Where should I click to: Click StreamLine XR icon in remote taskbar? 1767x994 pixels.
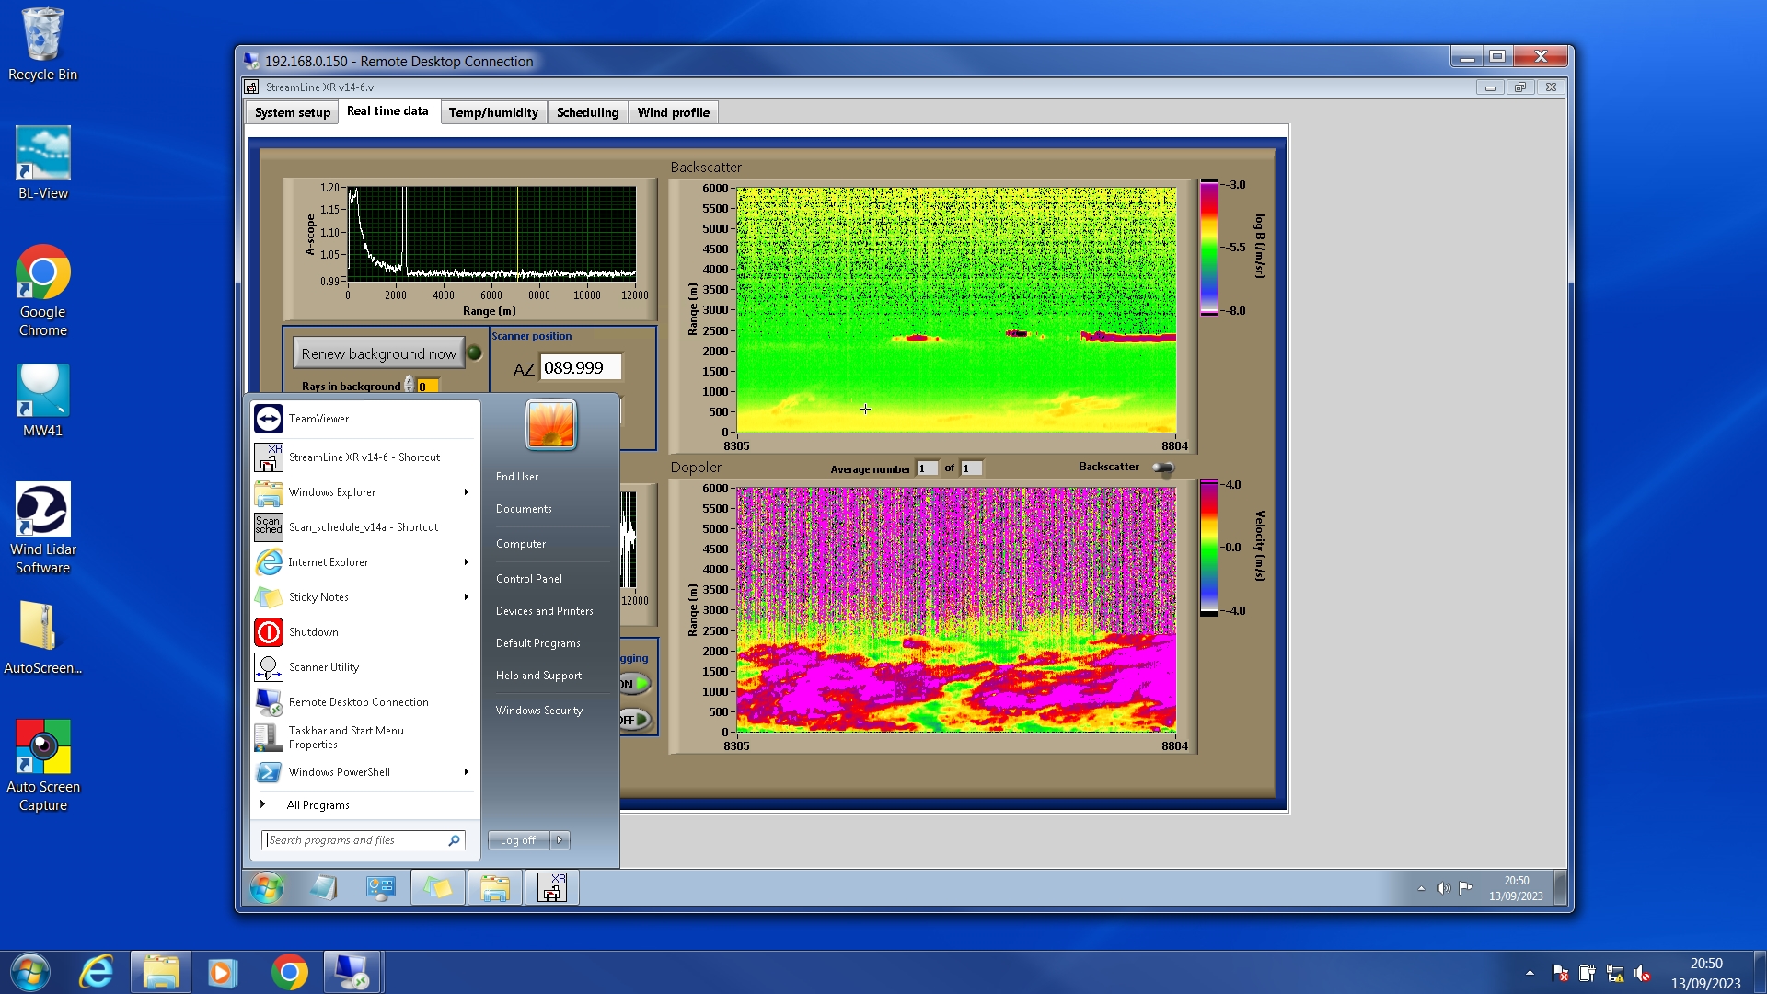551,888
